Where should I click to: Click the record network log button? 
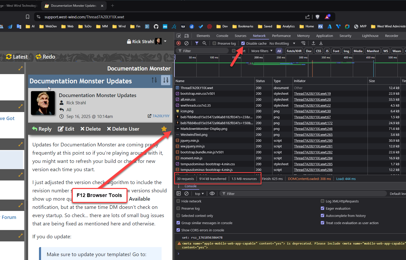click(179, 43)
